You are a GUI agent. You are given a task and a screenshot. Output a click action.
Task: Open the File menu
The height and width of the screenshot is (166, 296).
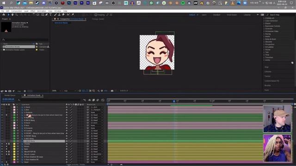pyautogui.click(x=2, y=11)
